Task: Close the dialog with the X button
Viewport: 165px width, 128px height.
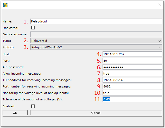Action: 159,5
